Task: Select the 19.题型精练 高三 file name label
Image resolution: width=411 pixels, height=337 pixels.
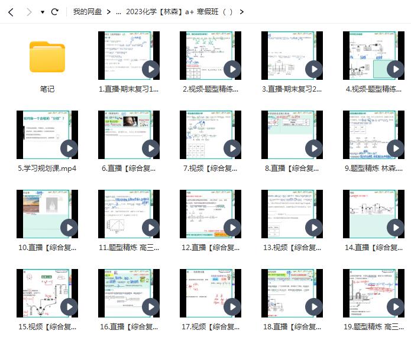Action: coord(374,326)
